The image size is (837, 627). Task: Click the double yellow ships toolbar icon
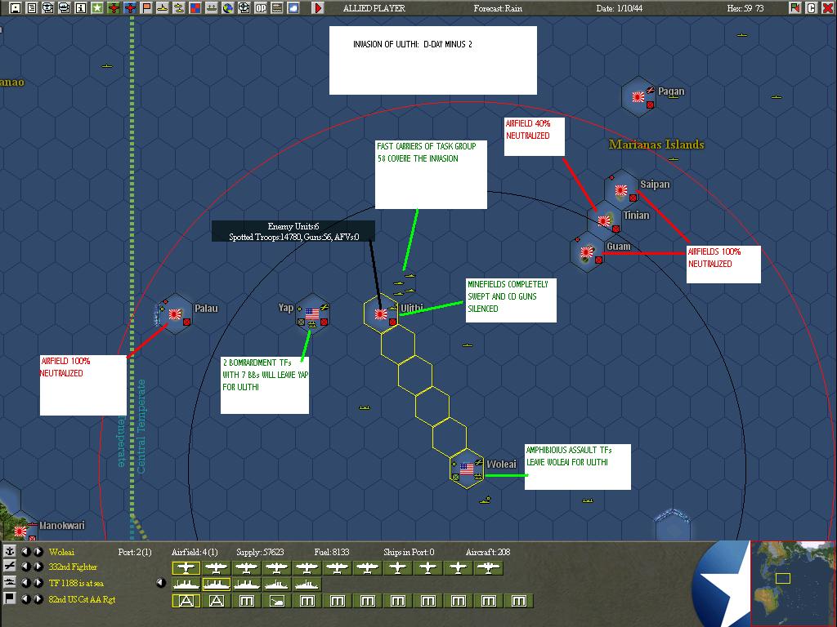(x=179, y=8)
